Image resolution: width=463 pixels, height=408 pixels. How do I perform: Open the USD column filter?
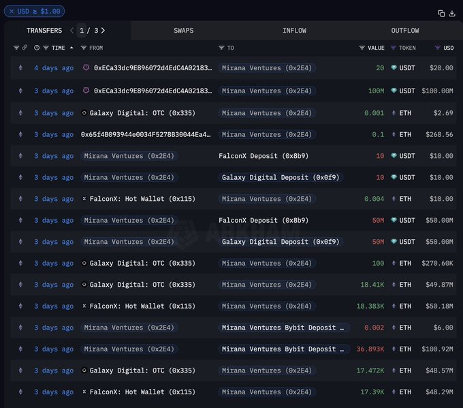[x=438, y=48]
